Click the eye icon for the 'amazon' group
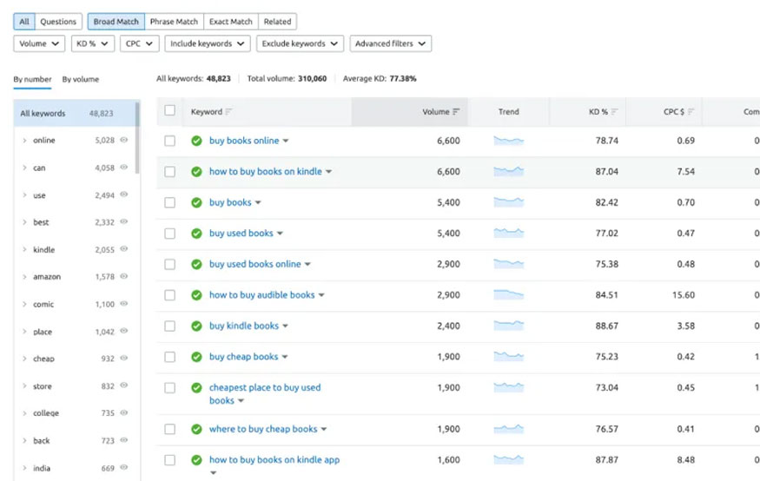 124,276
